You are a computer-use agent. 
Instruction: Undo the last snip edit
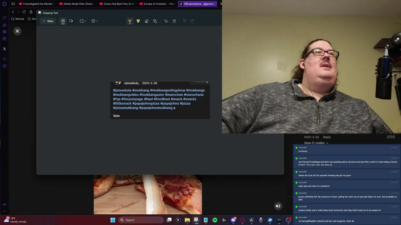pos(185,21)
